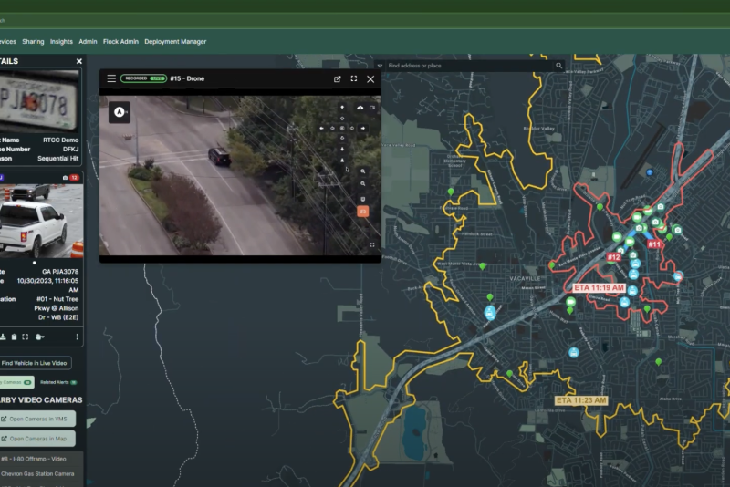730x487 pixels.
Task: Close the details side panel
Action: click(x=79, y=61)
